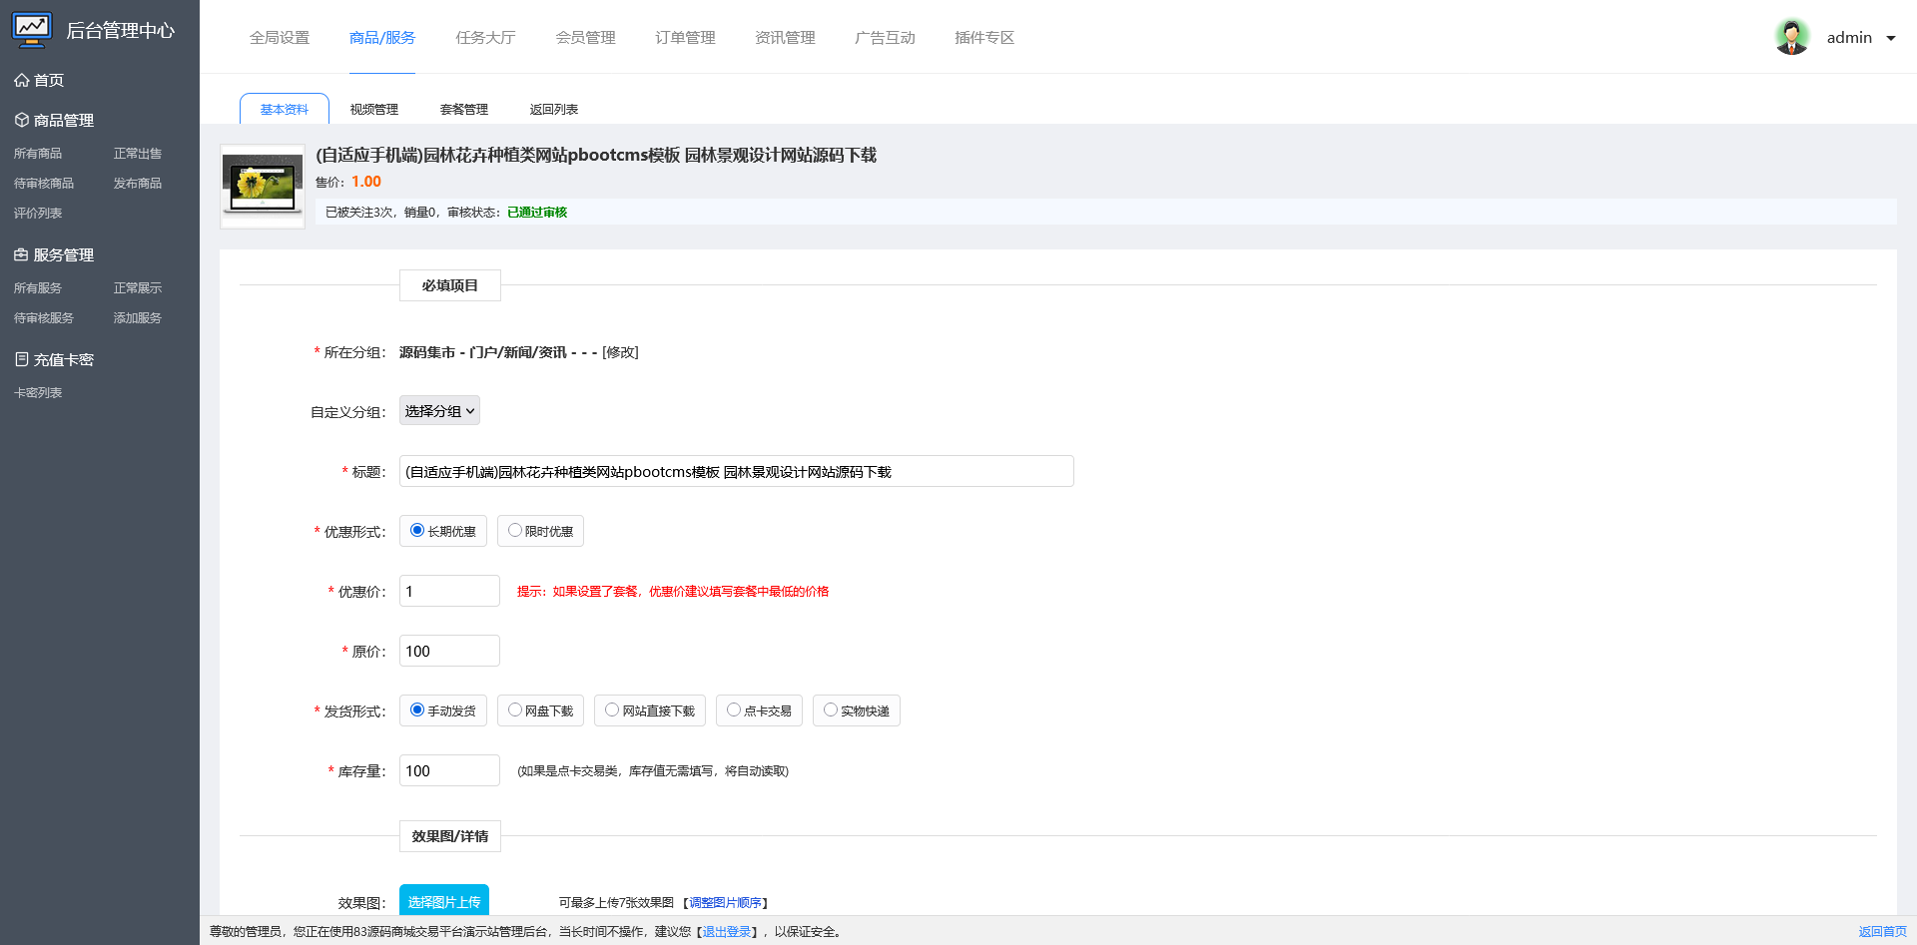Switch to the 套餐管理 tab

[x=464, y=109]
